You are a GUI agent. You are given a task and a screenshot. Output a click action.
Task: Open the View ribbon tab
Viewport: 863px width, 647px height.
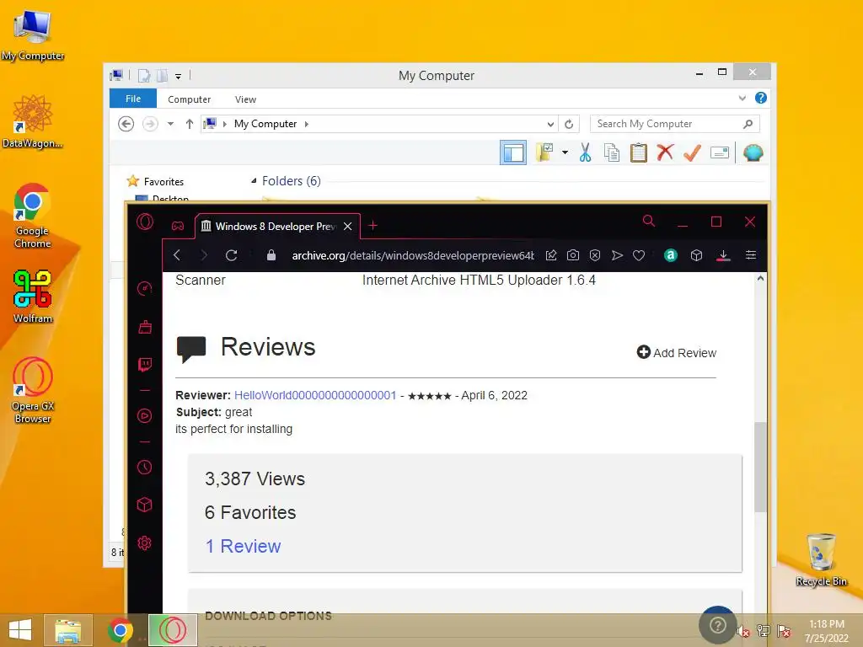click(245, 99)
